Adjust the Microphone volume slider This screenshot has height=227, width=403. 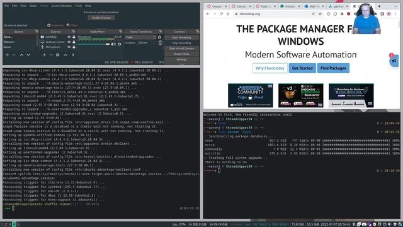(x=94, y=44)
